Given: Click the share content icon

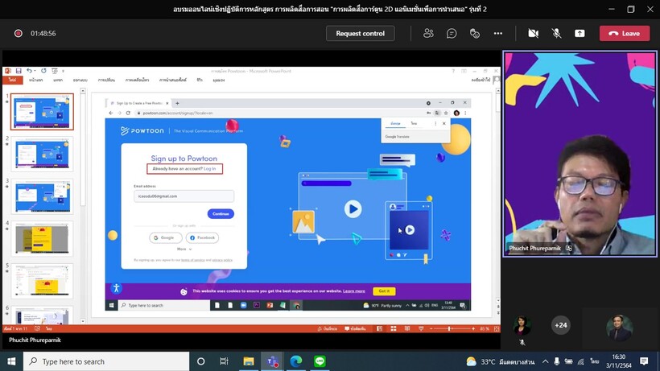Looking at the screenshot, I should tap(580, 33).
